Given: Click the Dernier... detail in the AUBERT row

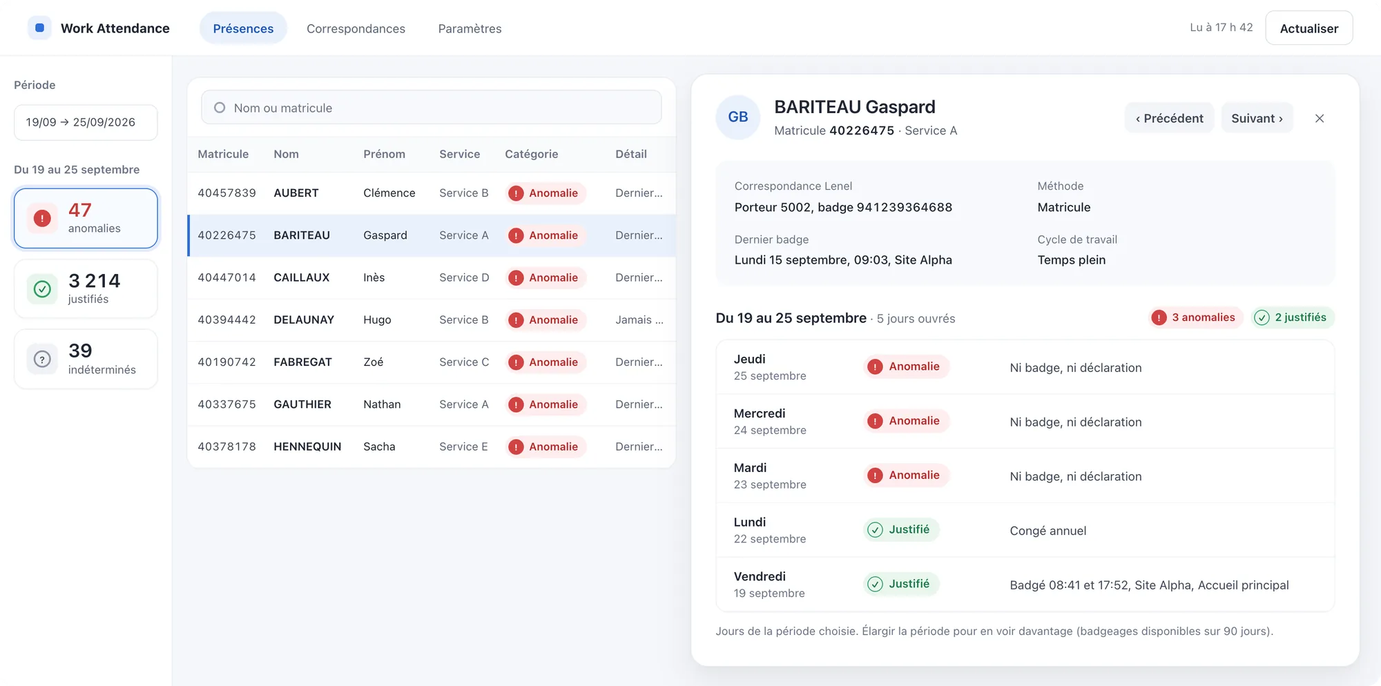Looking at the screenshot, I should point(639,193).
